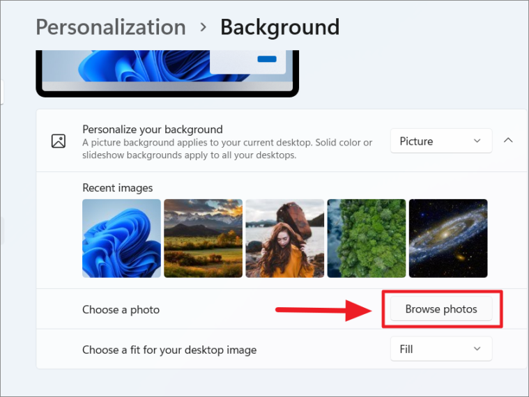Click the Background page heading
The height and width of the screenshot is (397, 529).
point(279,28)
